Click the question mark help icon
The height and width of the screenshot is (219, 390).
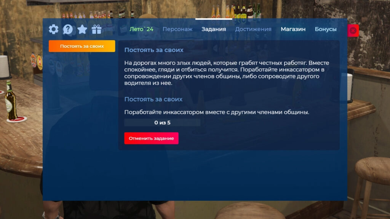click(x=68, y=29)
